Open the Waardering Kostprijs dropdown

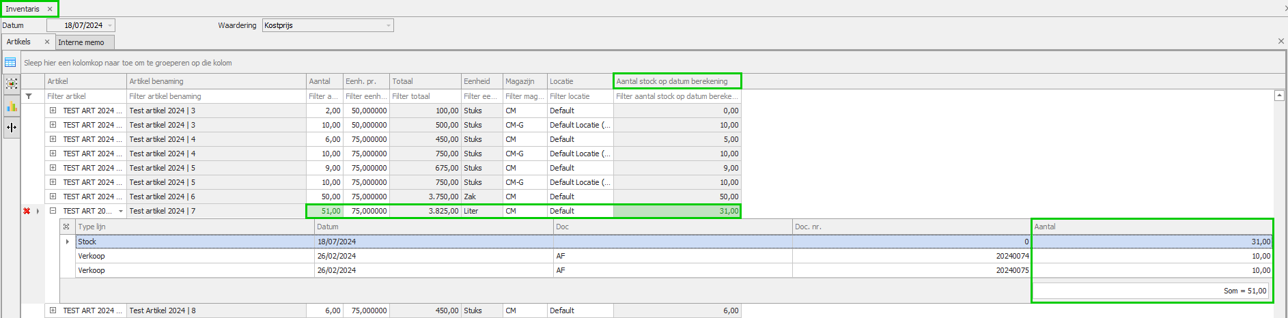tap(389, 25)
